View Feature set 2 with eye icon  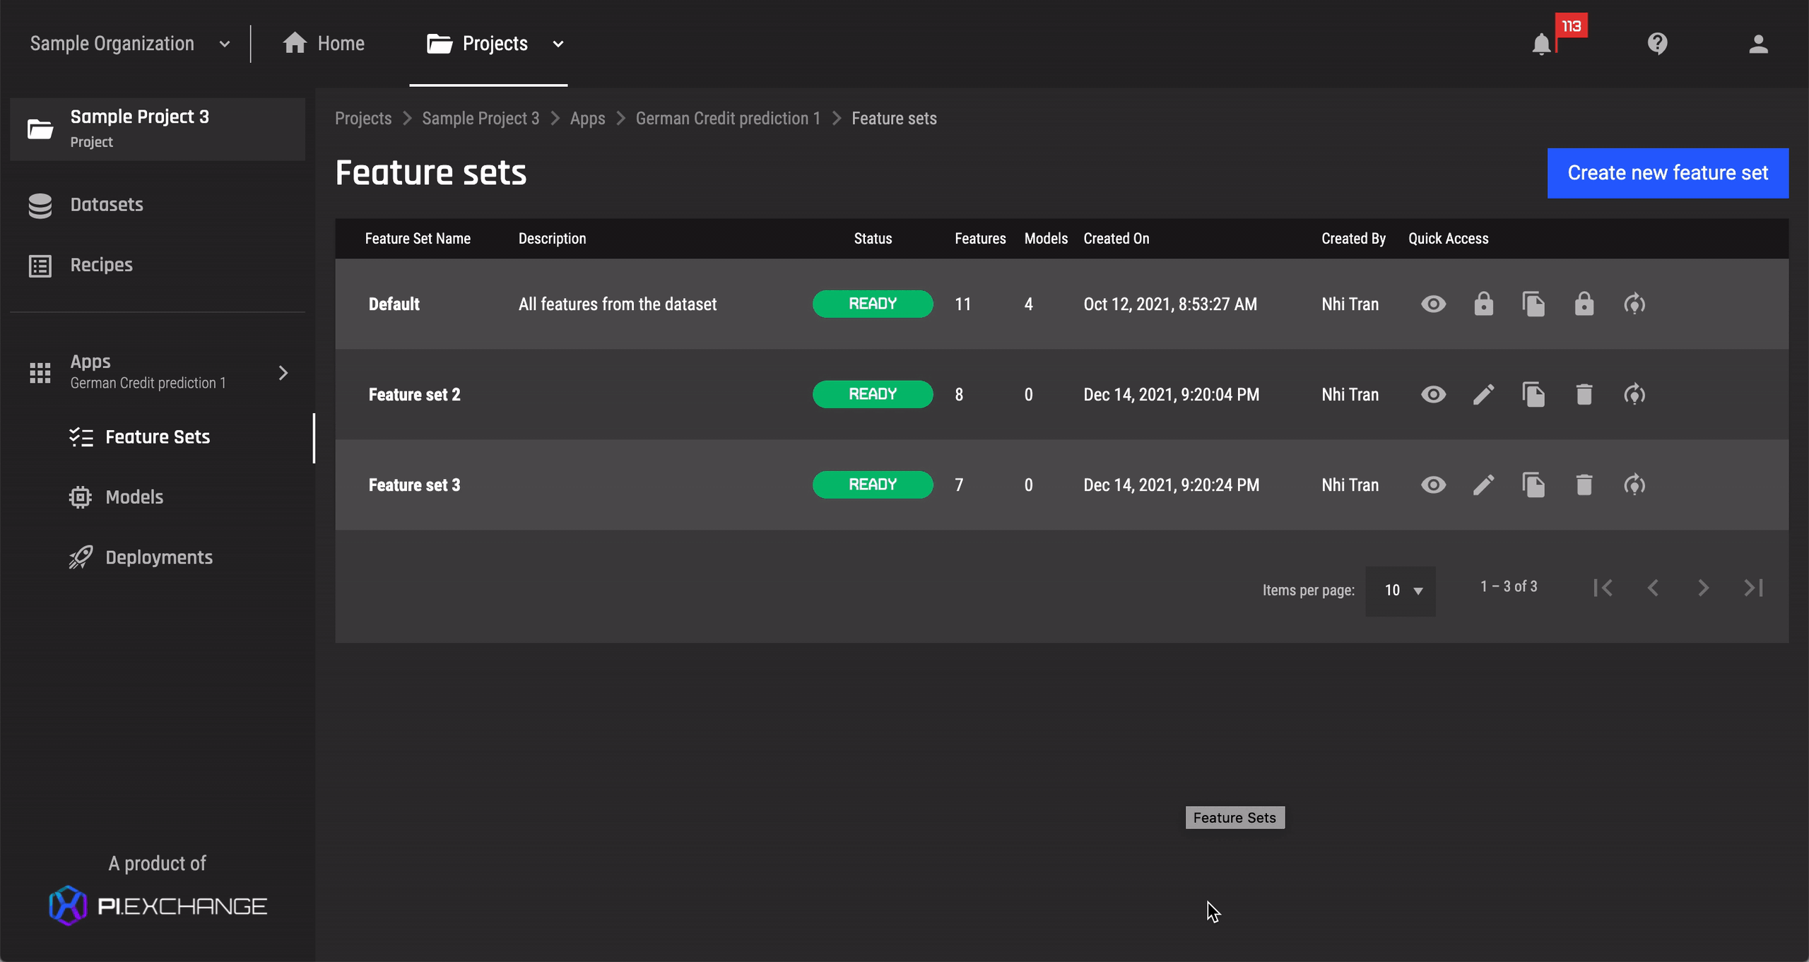(1434, 395)
